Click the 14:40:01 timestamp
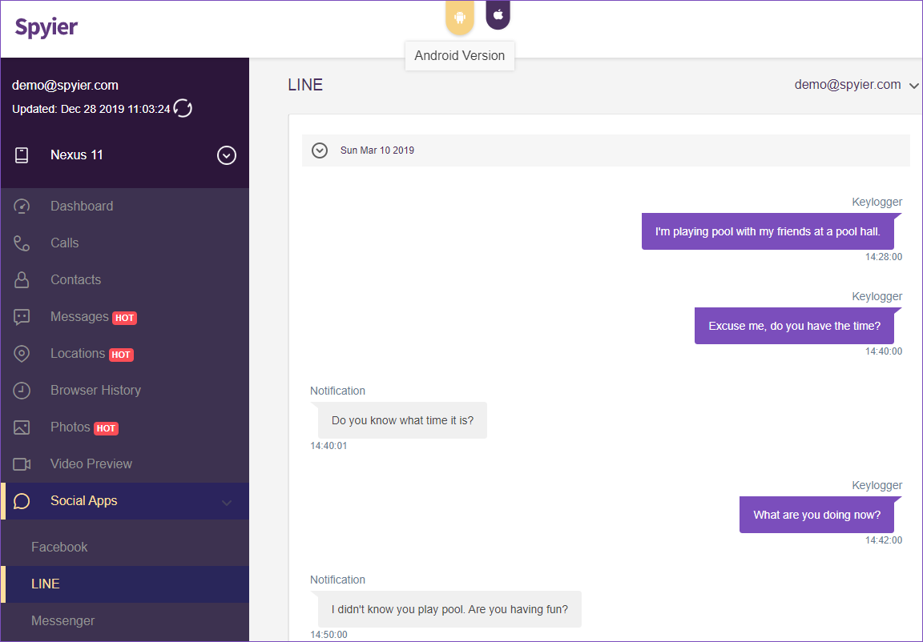The width and height of the screenshot is (923, 642). pyautogui.click(x=329, y=446)
